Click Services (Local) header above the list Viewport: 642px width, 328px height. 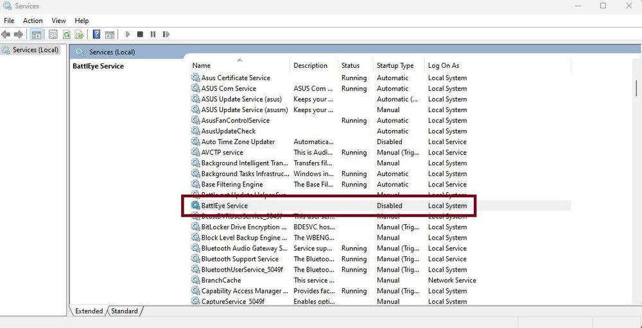(112, 52)
